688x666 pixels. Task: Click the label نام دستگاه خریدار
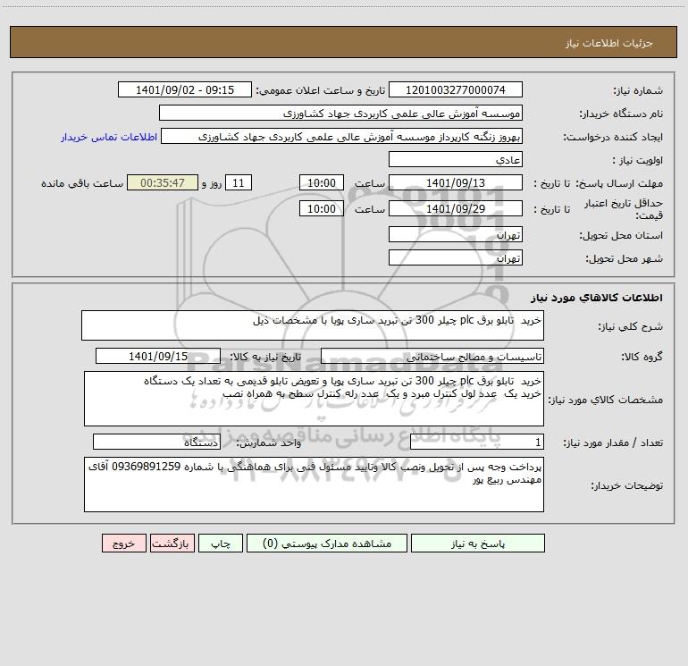tap(621, 114)
